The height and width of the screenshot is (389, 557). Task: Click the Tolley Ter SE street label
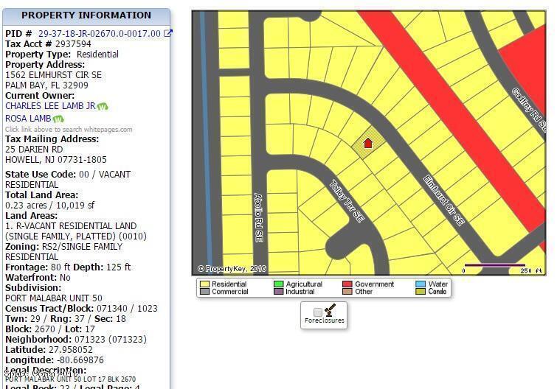(x=347, y=202)
